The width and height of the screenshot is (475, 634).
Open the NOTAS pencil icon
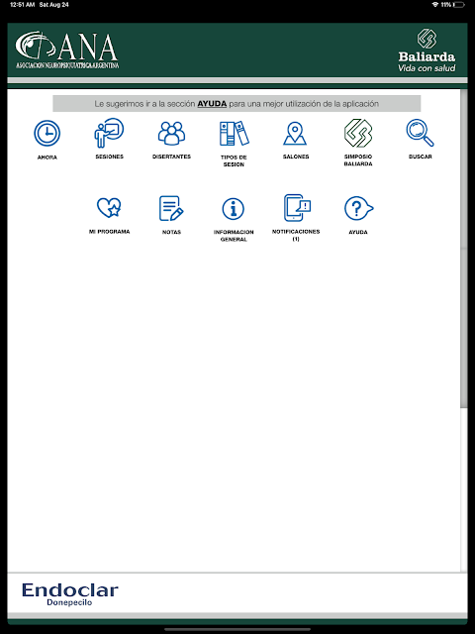click(x=171, y=208)
